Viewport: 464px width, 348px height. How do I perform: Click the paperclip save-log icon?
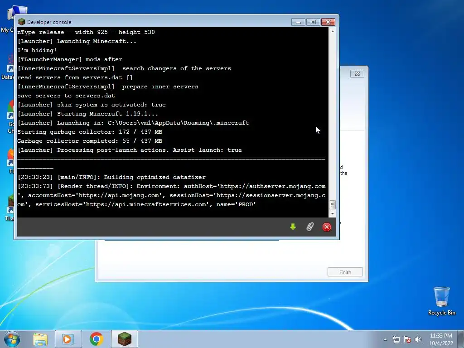tap(309, 227)
